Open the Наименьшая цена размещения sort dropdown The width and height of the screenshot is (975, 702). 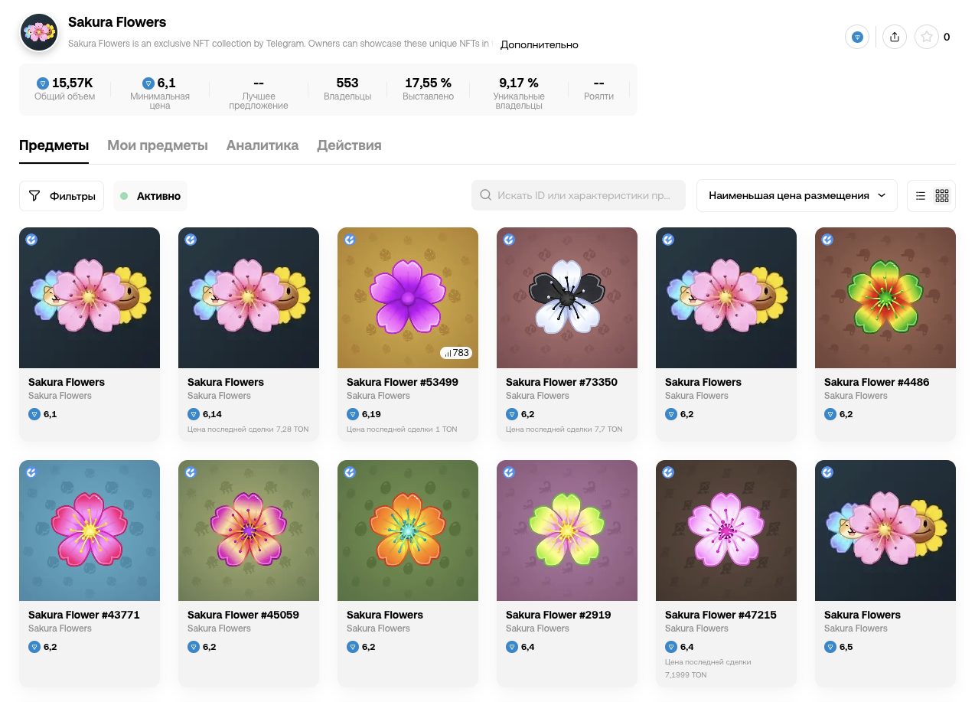797,196
